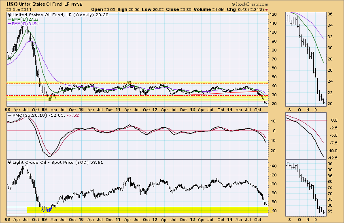Click the 95 label on zoomed crude axis
Viewport: 344px width, 223px height.
[x=330, y=164]
